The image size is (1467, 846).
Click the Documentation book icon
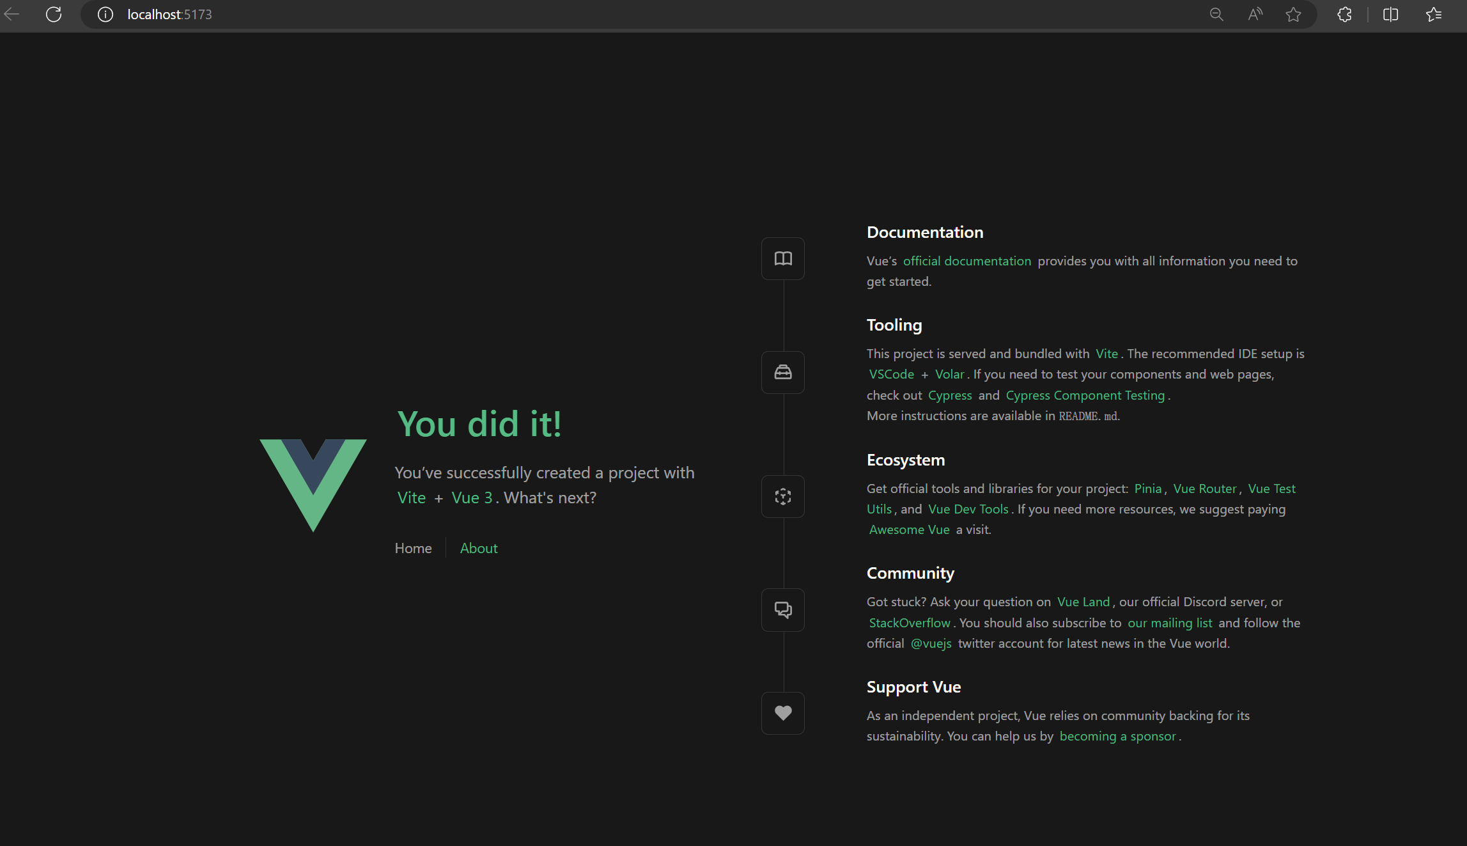[782, 258]
